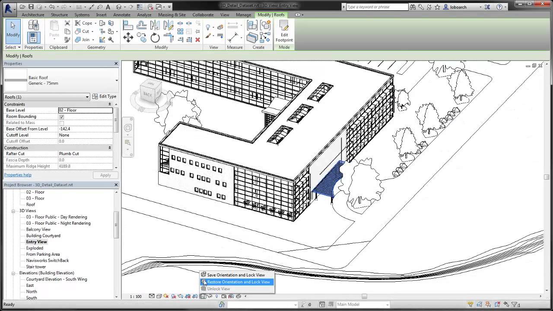The image size is (553, 311).
Task: Select the Move tool in Modify panel
Action: pos(128,37)
